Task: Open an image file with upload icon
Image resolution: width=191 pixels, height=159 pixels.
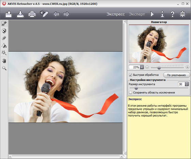Action: [x=9, y=14]
